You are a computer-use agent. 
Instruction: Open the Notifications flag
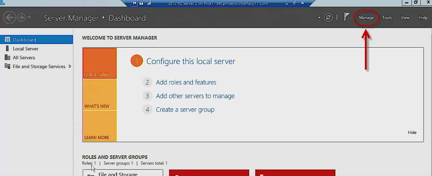pos(347,17)
